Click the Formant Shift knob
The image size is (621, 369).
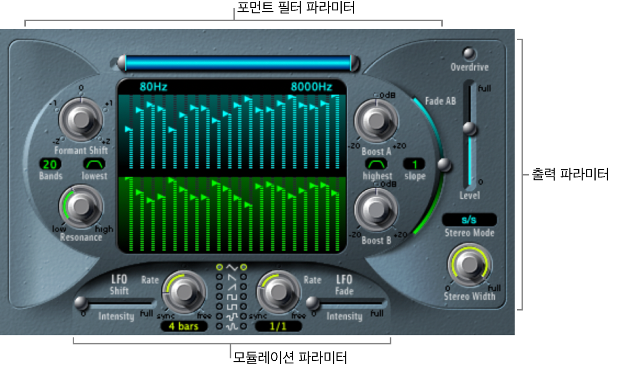click(80, 121)
